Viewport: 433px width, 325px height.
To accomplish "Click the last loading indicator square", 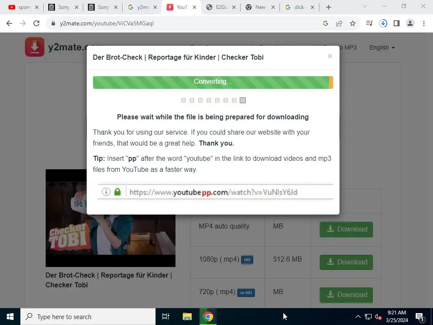I will point(242,100).
